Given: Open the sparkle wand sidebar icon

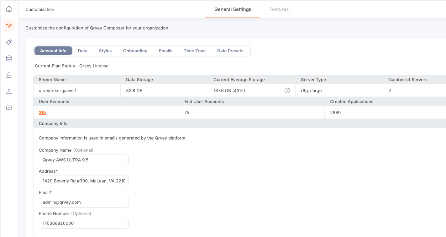Looking at the screenshot, I should tap(9, 42).
